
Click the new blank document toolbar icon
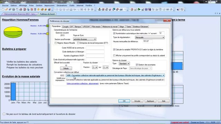(x=3, y=9)
